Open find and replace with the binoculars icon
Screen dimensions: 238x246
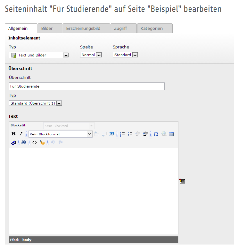[x=24, y=142]
